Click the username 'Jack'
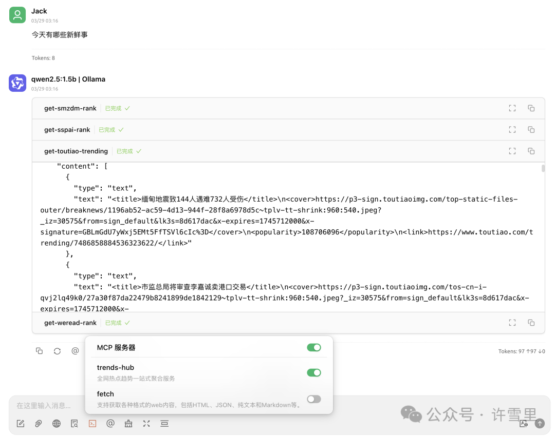 click(x=39, y=11)
